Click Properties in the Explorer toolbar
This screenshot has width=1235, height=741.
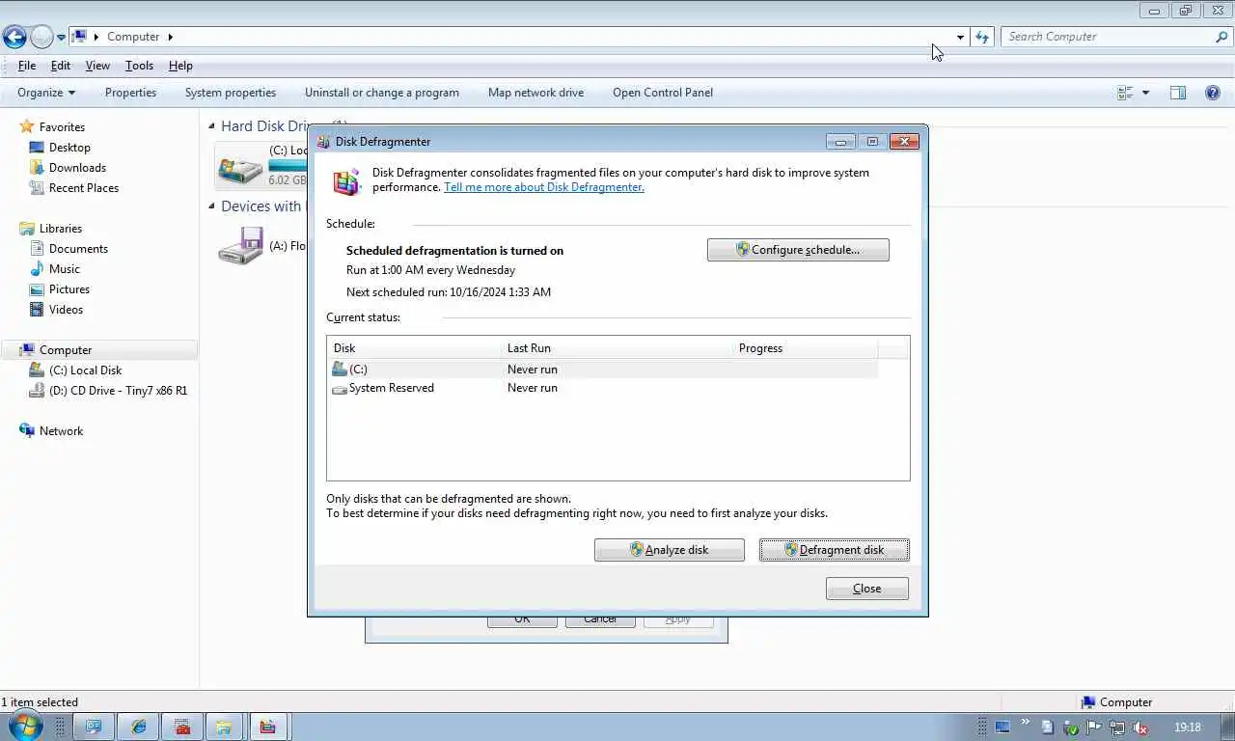[130, 93]
